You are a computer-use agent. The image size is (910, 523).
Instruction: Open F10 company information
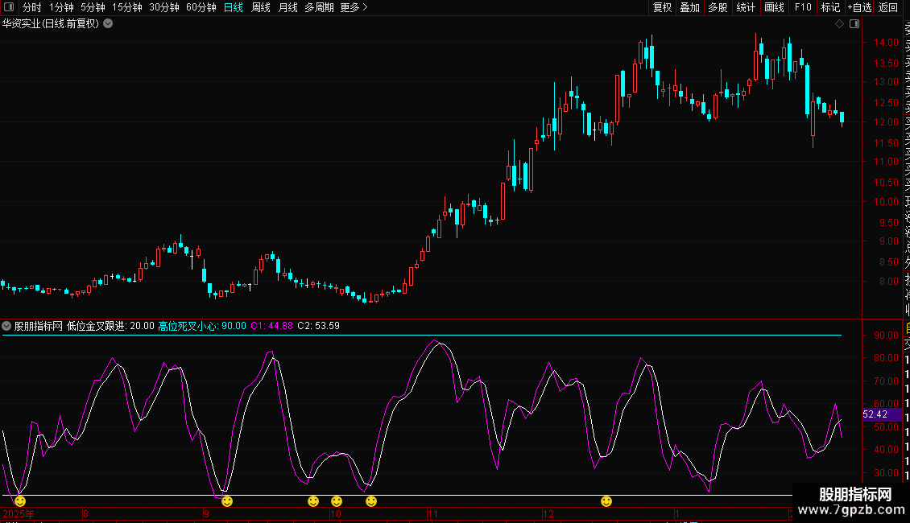[803, 7]
